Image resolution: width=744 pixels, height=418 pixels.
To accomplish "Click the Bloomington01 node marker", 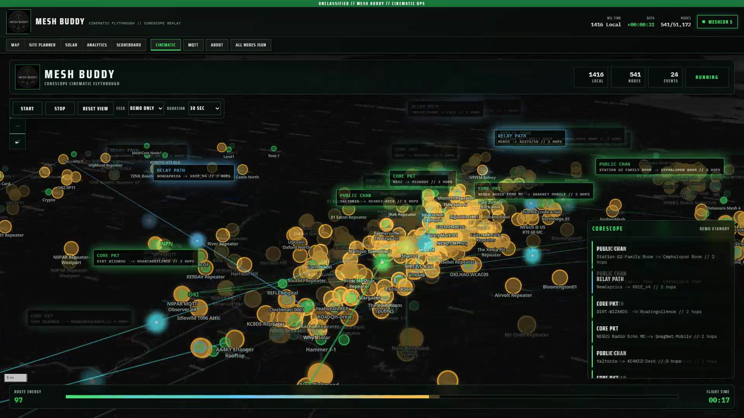I will tap(560, 278).
